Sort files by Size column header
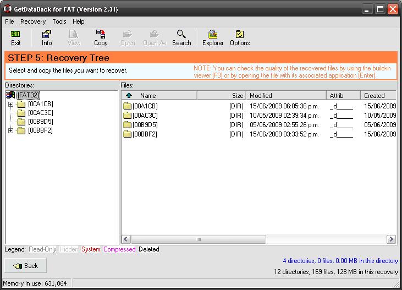The height and width of the screenshot is (290, 402). click(x=222, y=95)
